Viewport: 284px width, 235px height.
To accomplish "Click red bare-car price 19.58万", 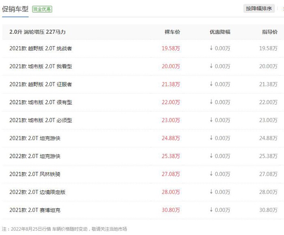I will pos(171,48).
